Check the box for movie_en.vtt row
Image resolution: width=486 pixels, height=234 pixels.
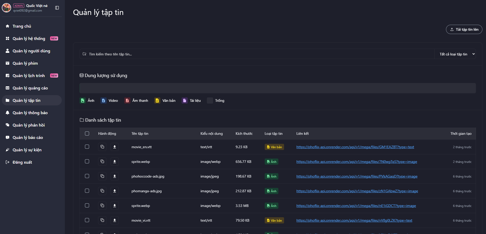87,147
